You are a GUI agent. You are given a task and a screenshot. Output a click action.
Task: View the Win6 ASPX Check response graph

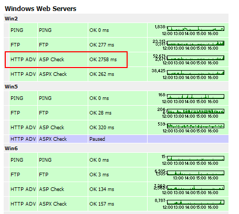tap(190, 204)
